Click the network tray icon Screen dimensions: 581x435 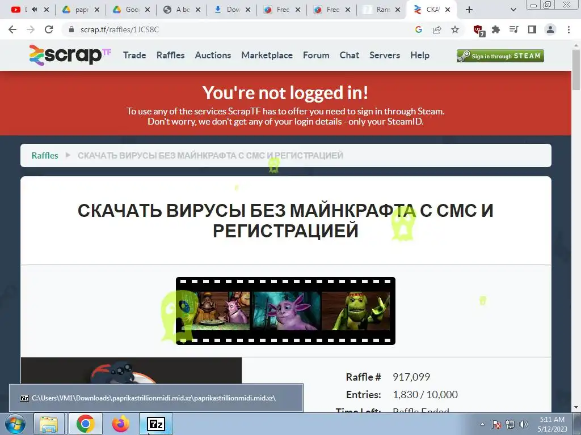point(510,424)
